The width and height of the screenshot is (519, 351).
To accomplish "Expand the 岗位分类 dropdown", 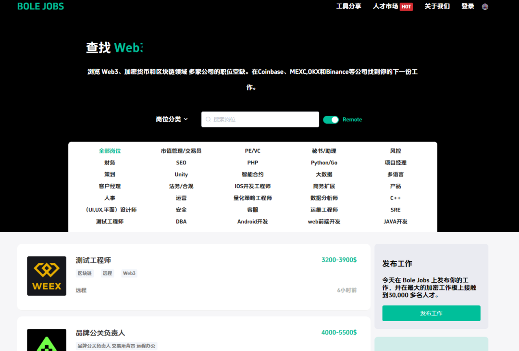I will pyautogui.click(x=172, y=119).
